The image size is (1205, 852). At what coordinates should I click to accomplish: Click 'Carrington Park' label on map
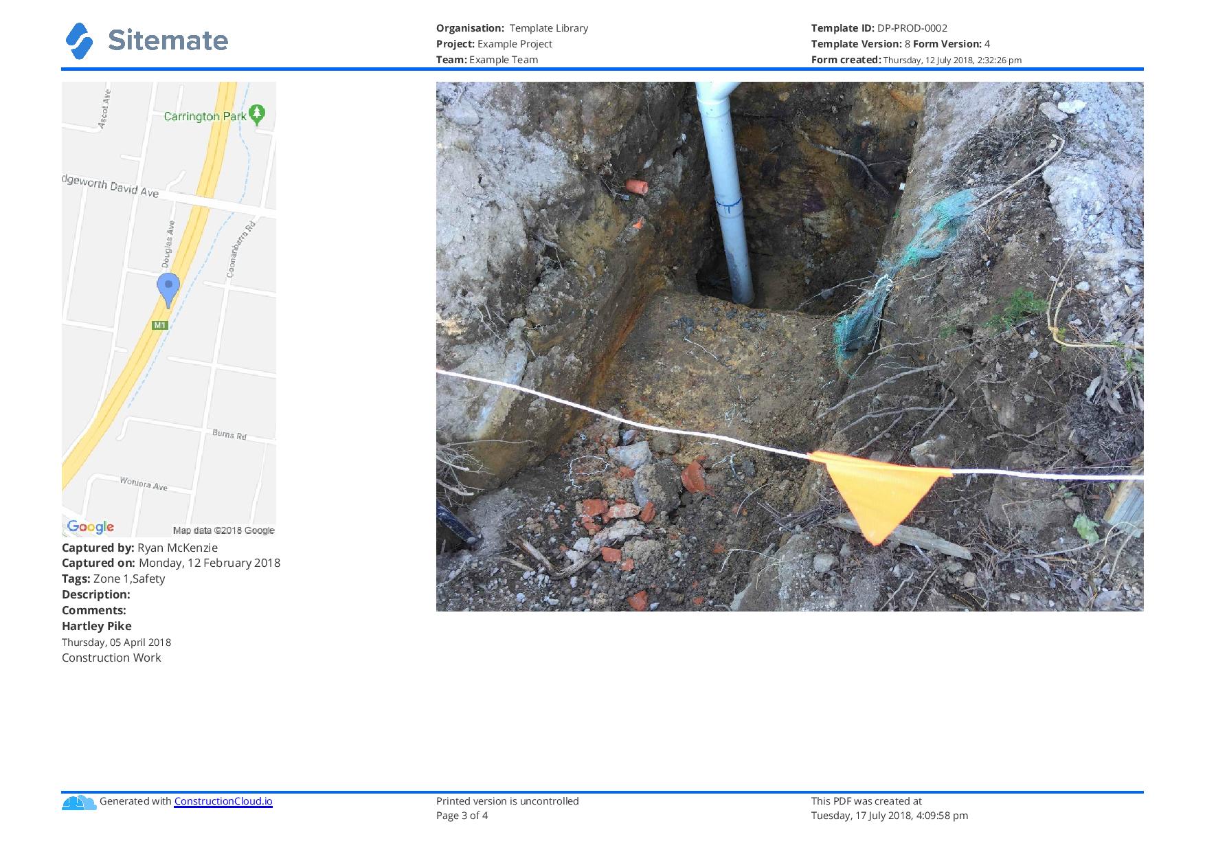205,116
